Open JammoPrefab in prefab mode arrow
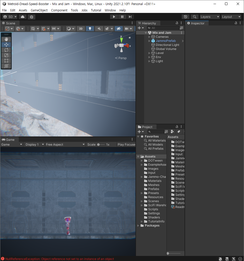Viewport: 244px width, 261px height. (183, 41)
